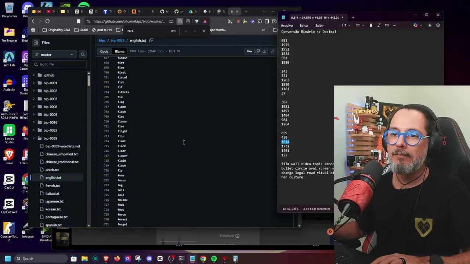
Task: Select the Audacity desktop icon
Action: pos(9,84)
